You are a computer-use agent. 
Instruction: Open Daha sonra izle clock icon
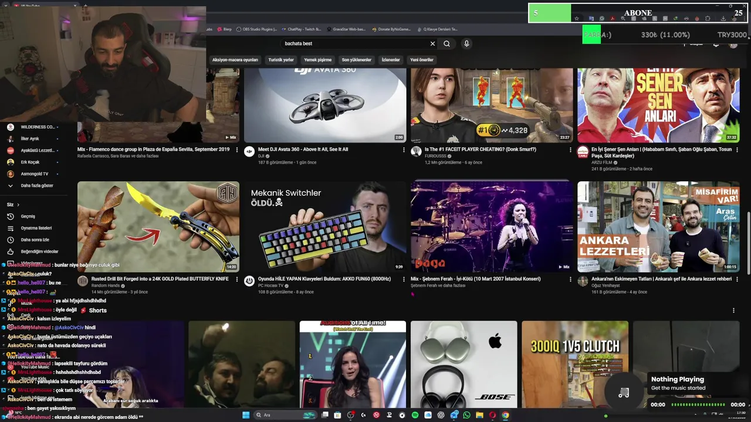(x=10, y=240)
